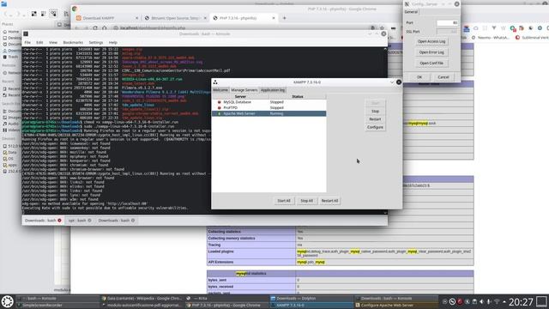The image size is (549, 309).
Task: Select ProFTPD server row
Action: [268, 108]
